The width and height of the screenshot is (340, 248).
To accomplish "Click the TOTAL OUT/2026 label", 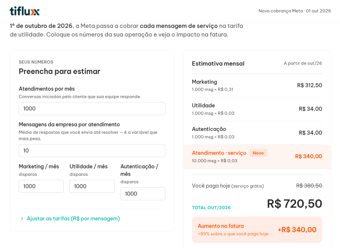I will click(211, 208).
